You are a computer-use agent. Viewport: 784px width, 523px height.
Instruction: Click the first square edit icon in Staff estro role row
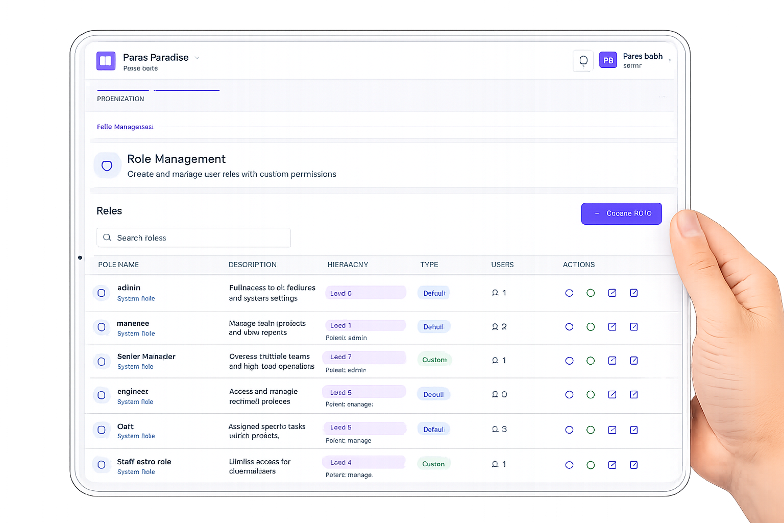pos(612,465)
